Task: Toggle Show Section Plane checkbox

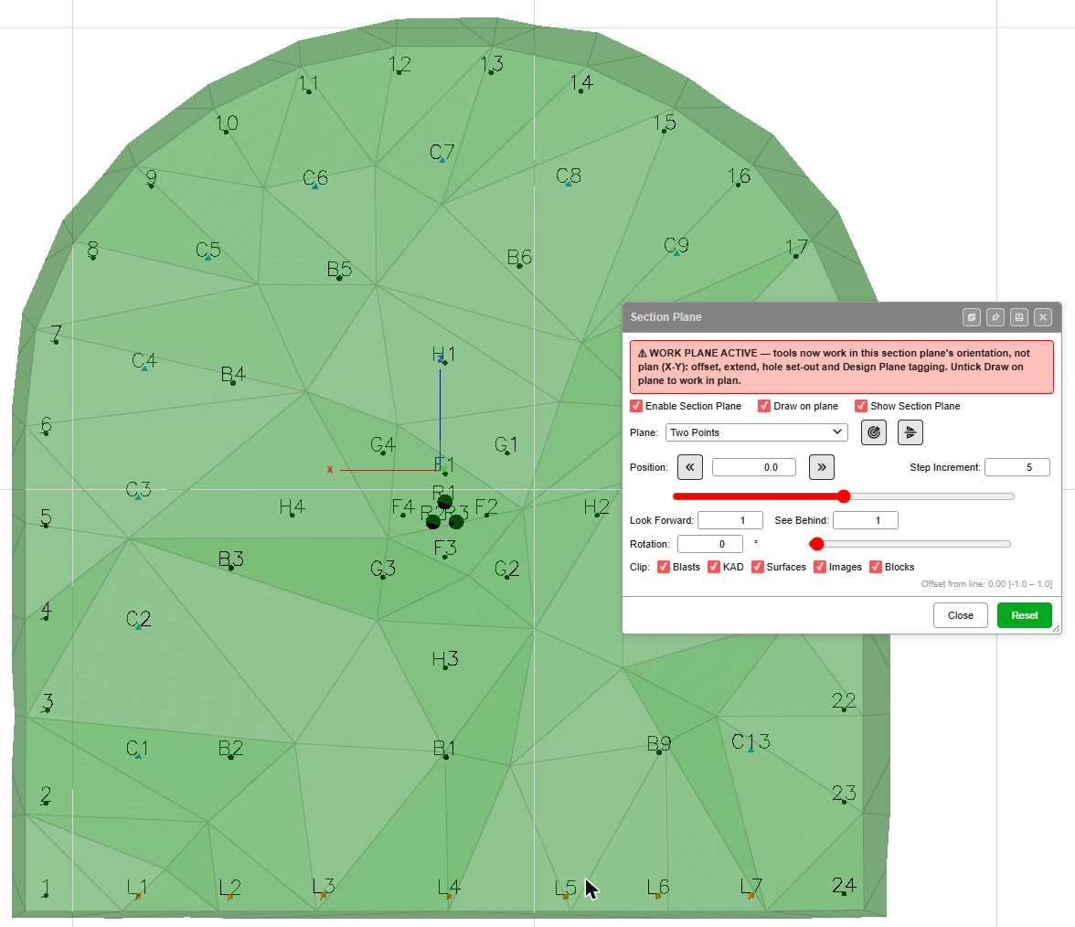Action: point(861,406)
